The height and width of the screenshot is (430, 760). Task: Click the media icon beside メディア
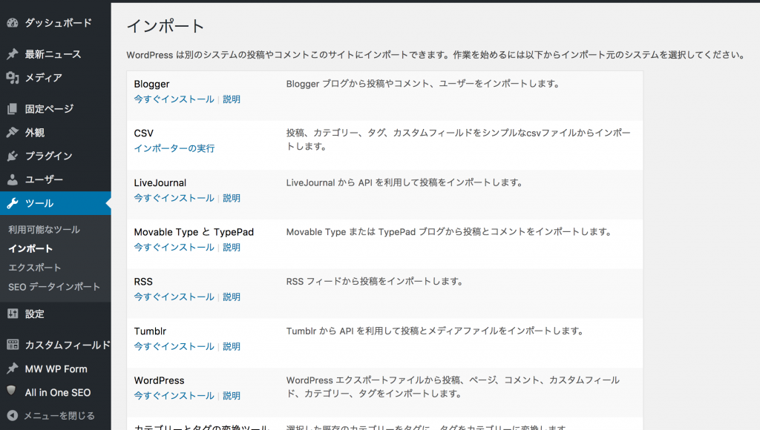(13, 78)
